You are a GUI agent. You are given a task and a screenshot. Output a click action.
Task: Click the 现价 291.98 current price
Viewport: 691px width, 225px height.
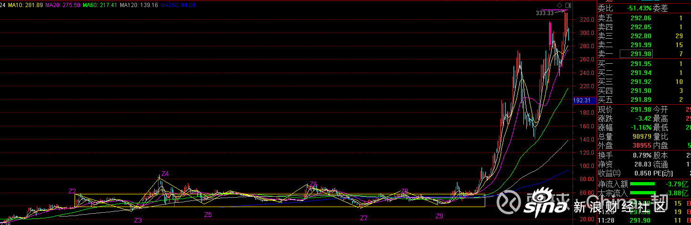point(641,109)
